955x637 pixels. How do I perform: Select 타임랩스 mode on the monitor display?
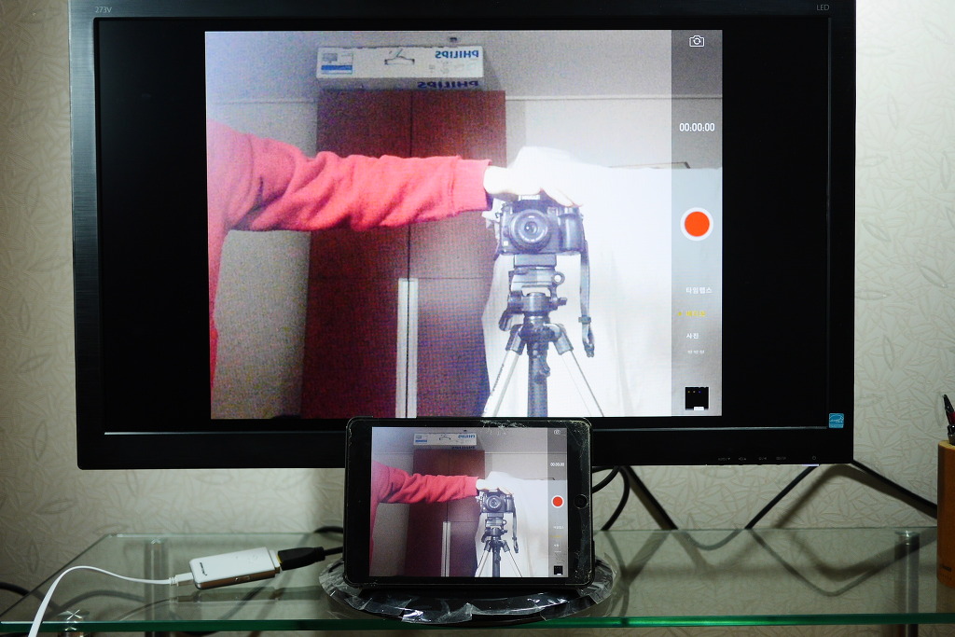click(697, 290)
